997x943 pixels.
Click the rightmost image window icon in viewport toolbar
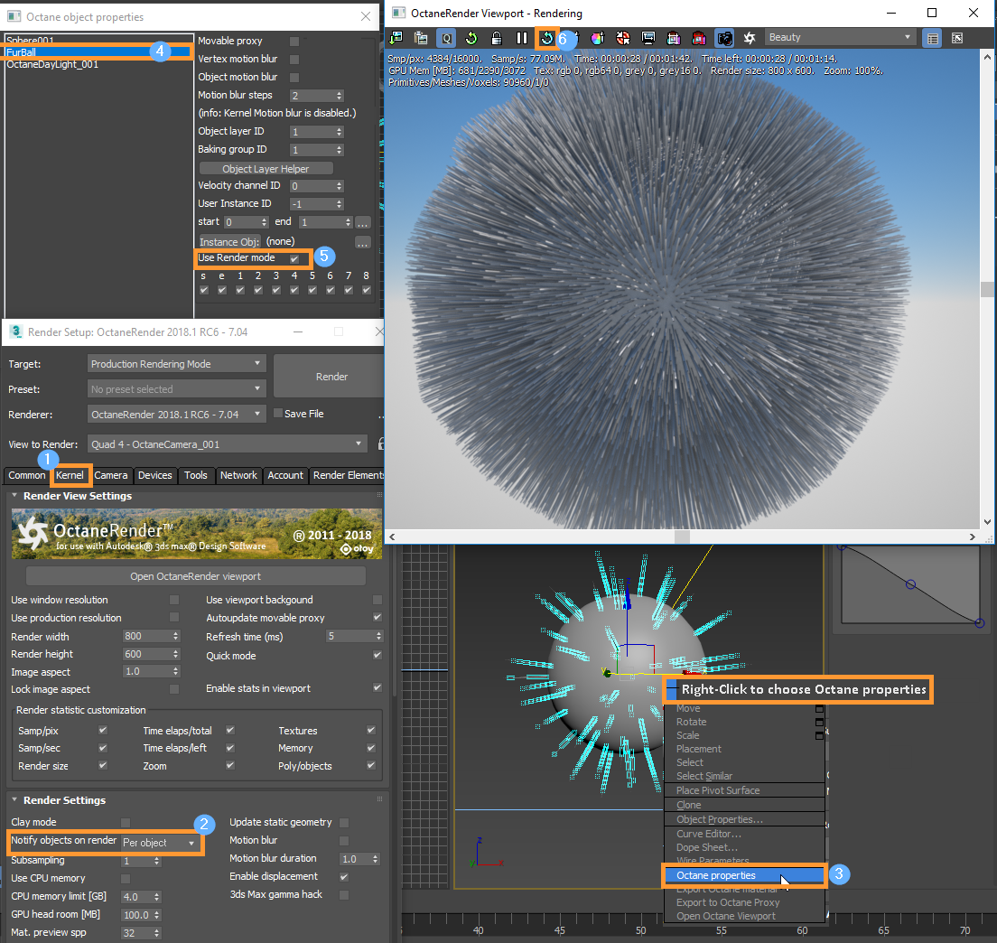(x=957, y=38)
